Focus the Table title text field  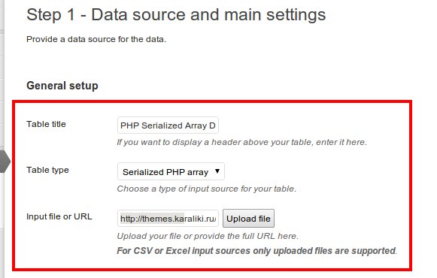(168, 125)
